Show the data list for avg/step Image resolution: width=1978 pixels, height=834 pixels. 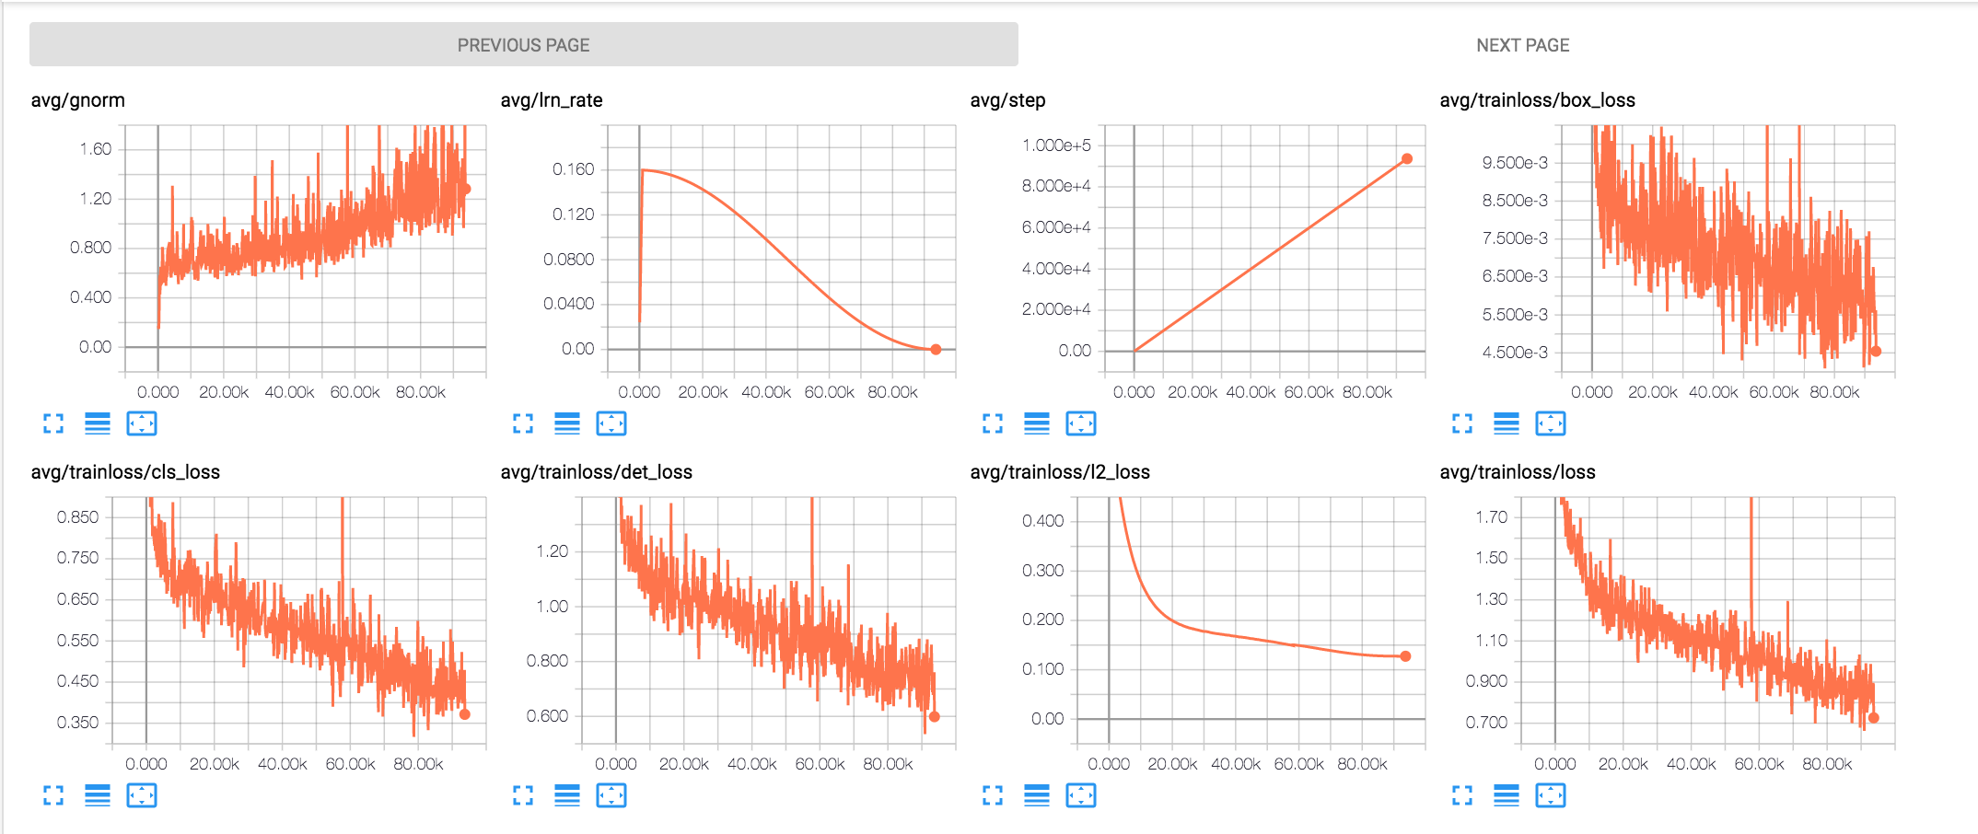pyautogui.click(x=1036, y=424)
